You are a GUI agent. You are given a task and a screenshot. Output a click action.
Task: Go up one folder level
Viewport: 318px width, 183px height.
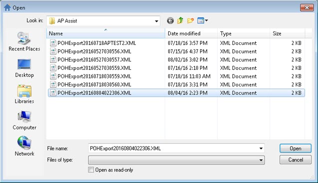tap(180, 20)
